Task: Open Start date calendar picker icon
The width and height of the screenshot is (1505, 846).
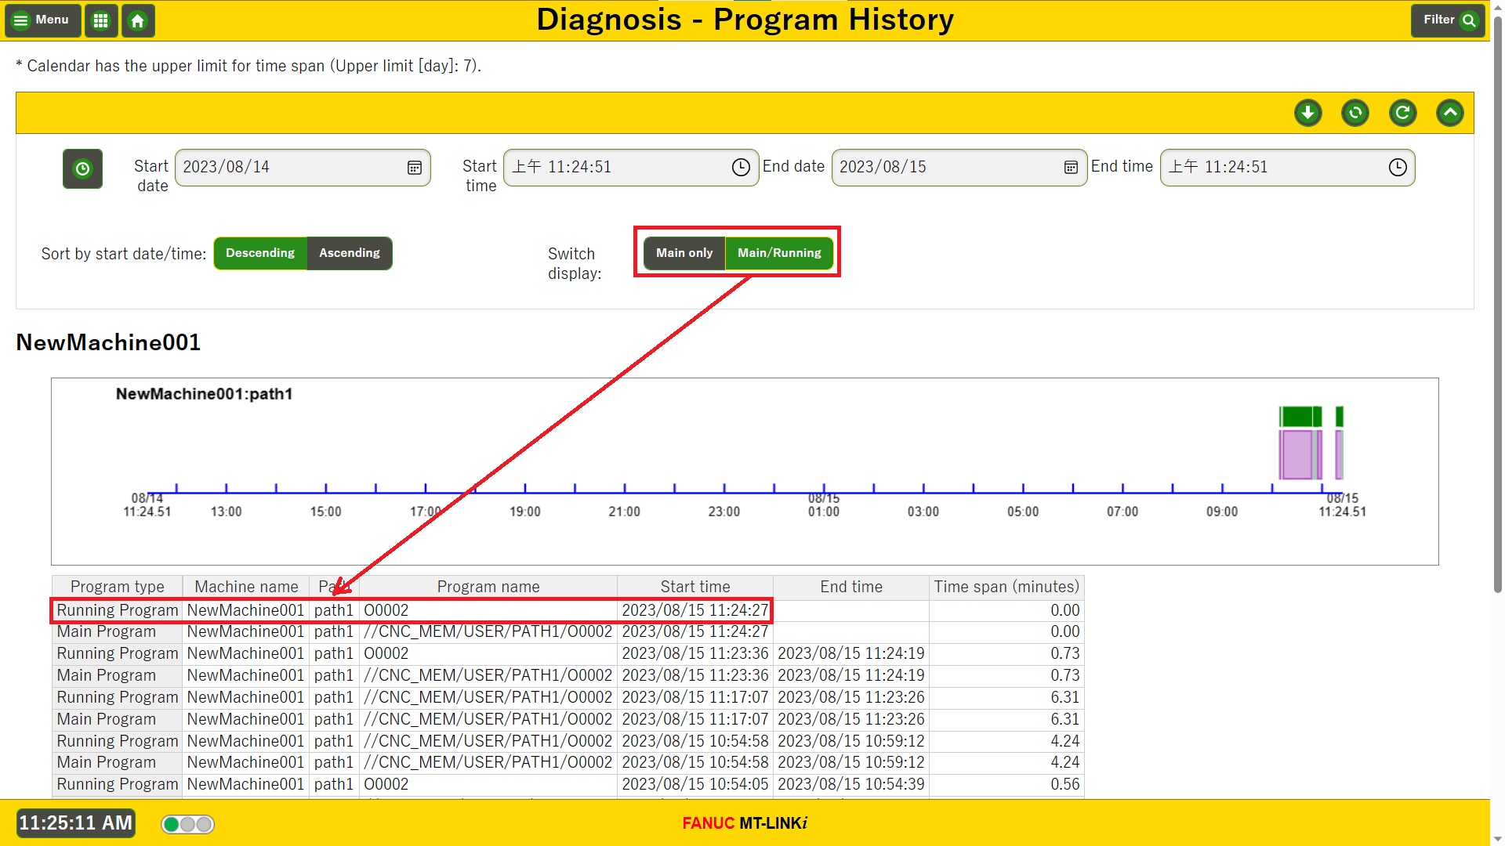Action: (x=415, y=168)
